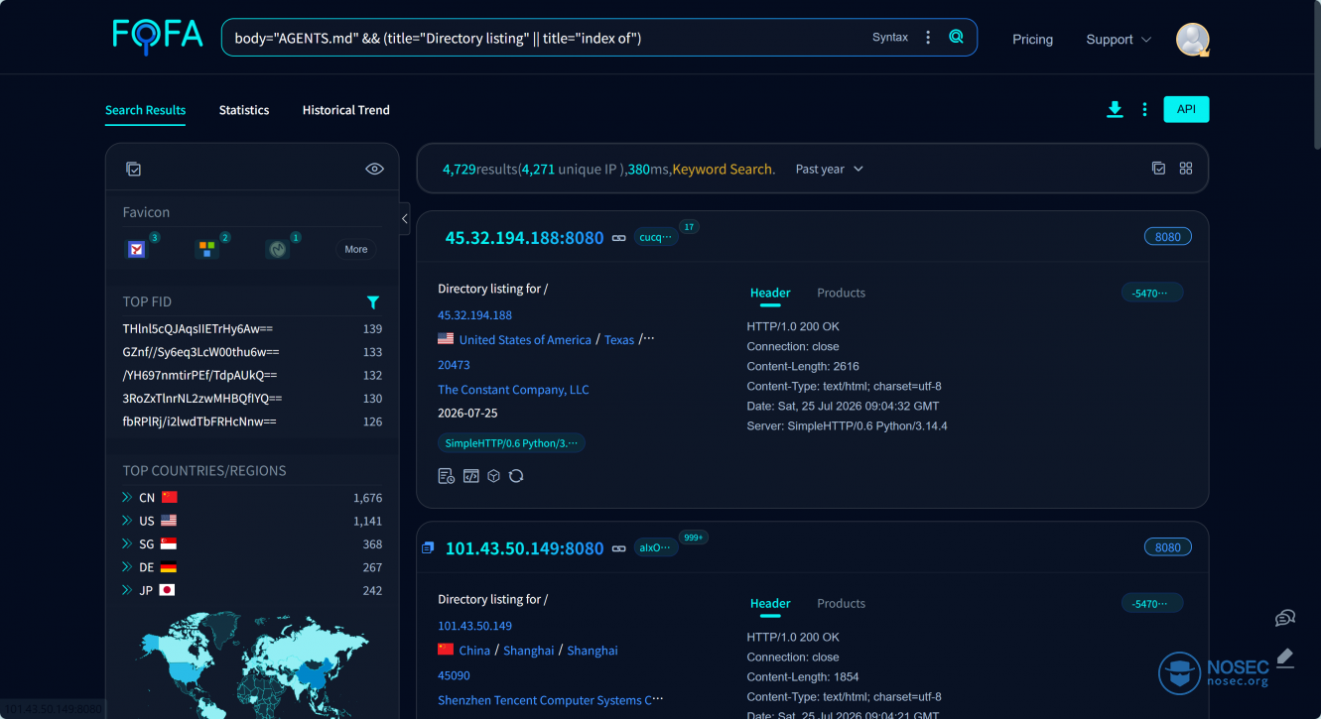Switch results to grid view
1321x719 pixels.
[1186, 169]
